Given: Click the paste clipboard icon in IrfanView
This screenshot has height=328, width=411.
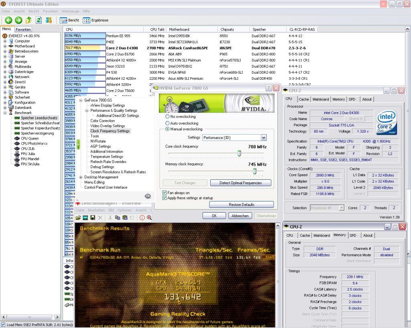Looking at the screenshot, I should pyautogui.click(x=125, y=217).
